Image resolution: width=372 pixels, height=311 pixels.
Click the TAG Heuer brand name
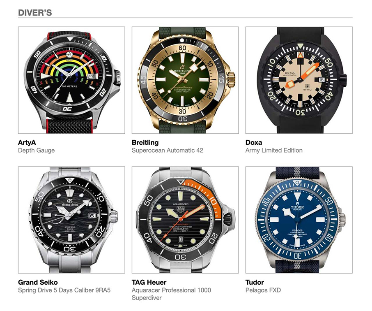149,283
